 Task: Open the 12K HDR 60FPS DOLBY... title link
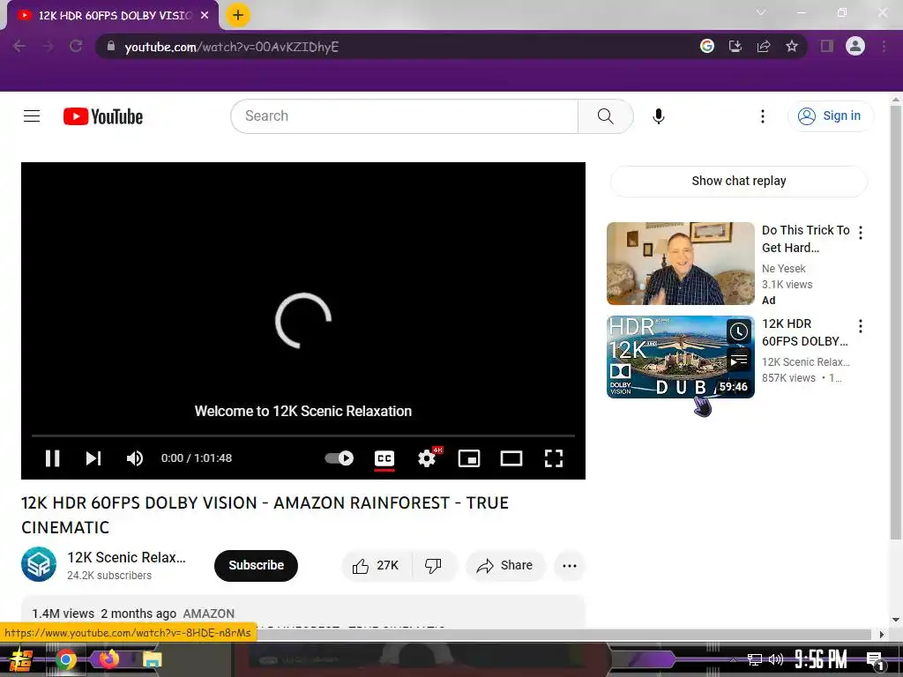tap(805, 332)
